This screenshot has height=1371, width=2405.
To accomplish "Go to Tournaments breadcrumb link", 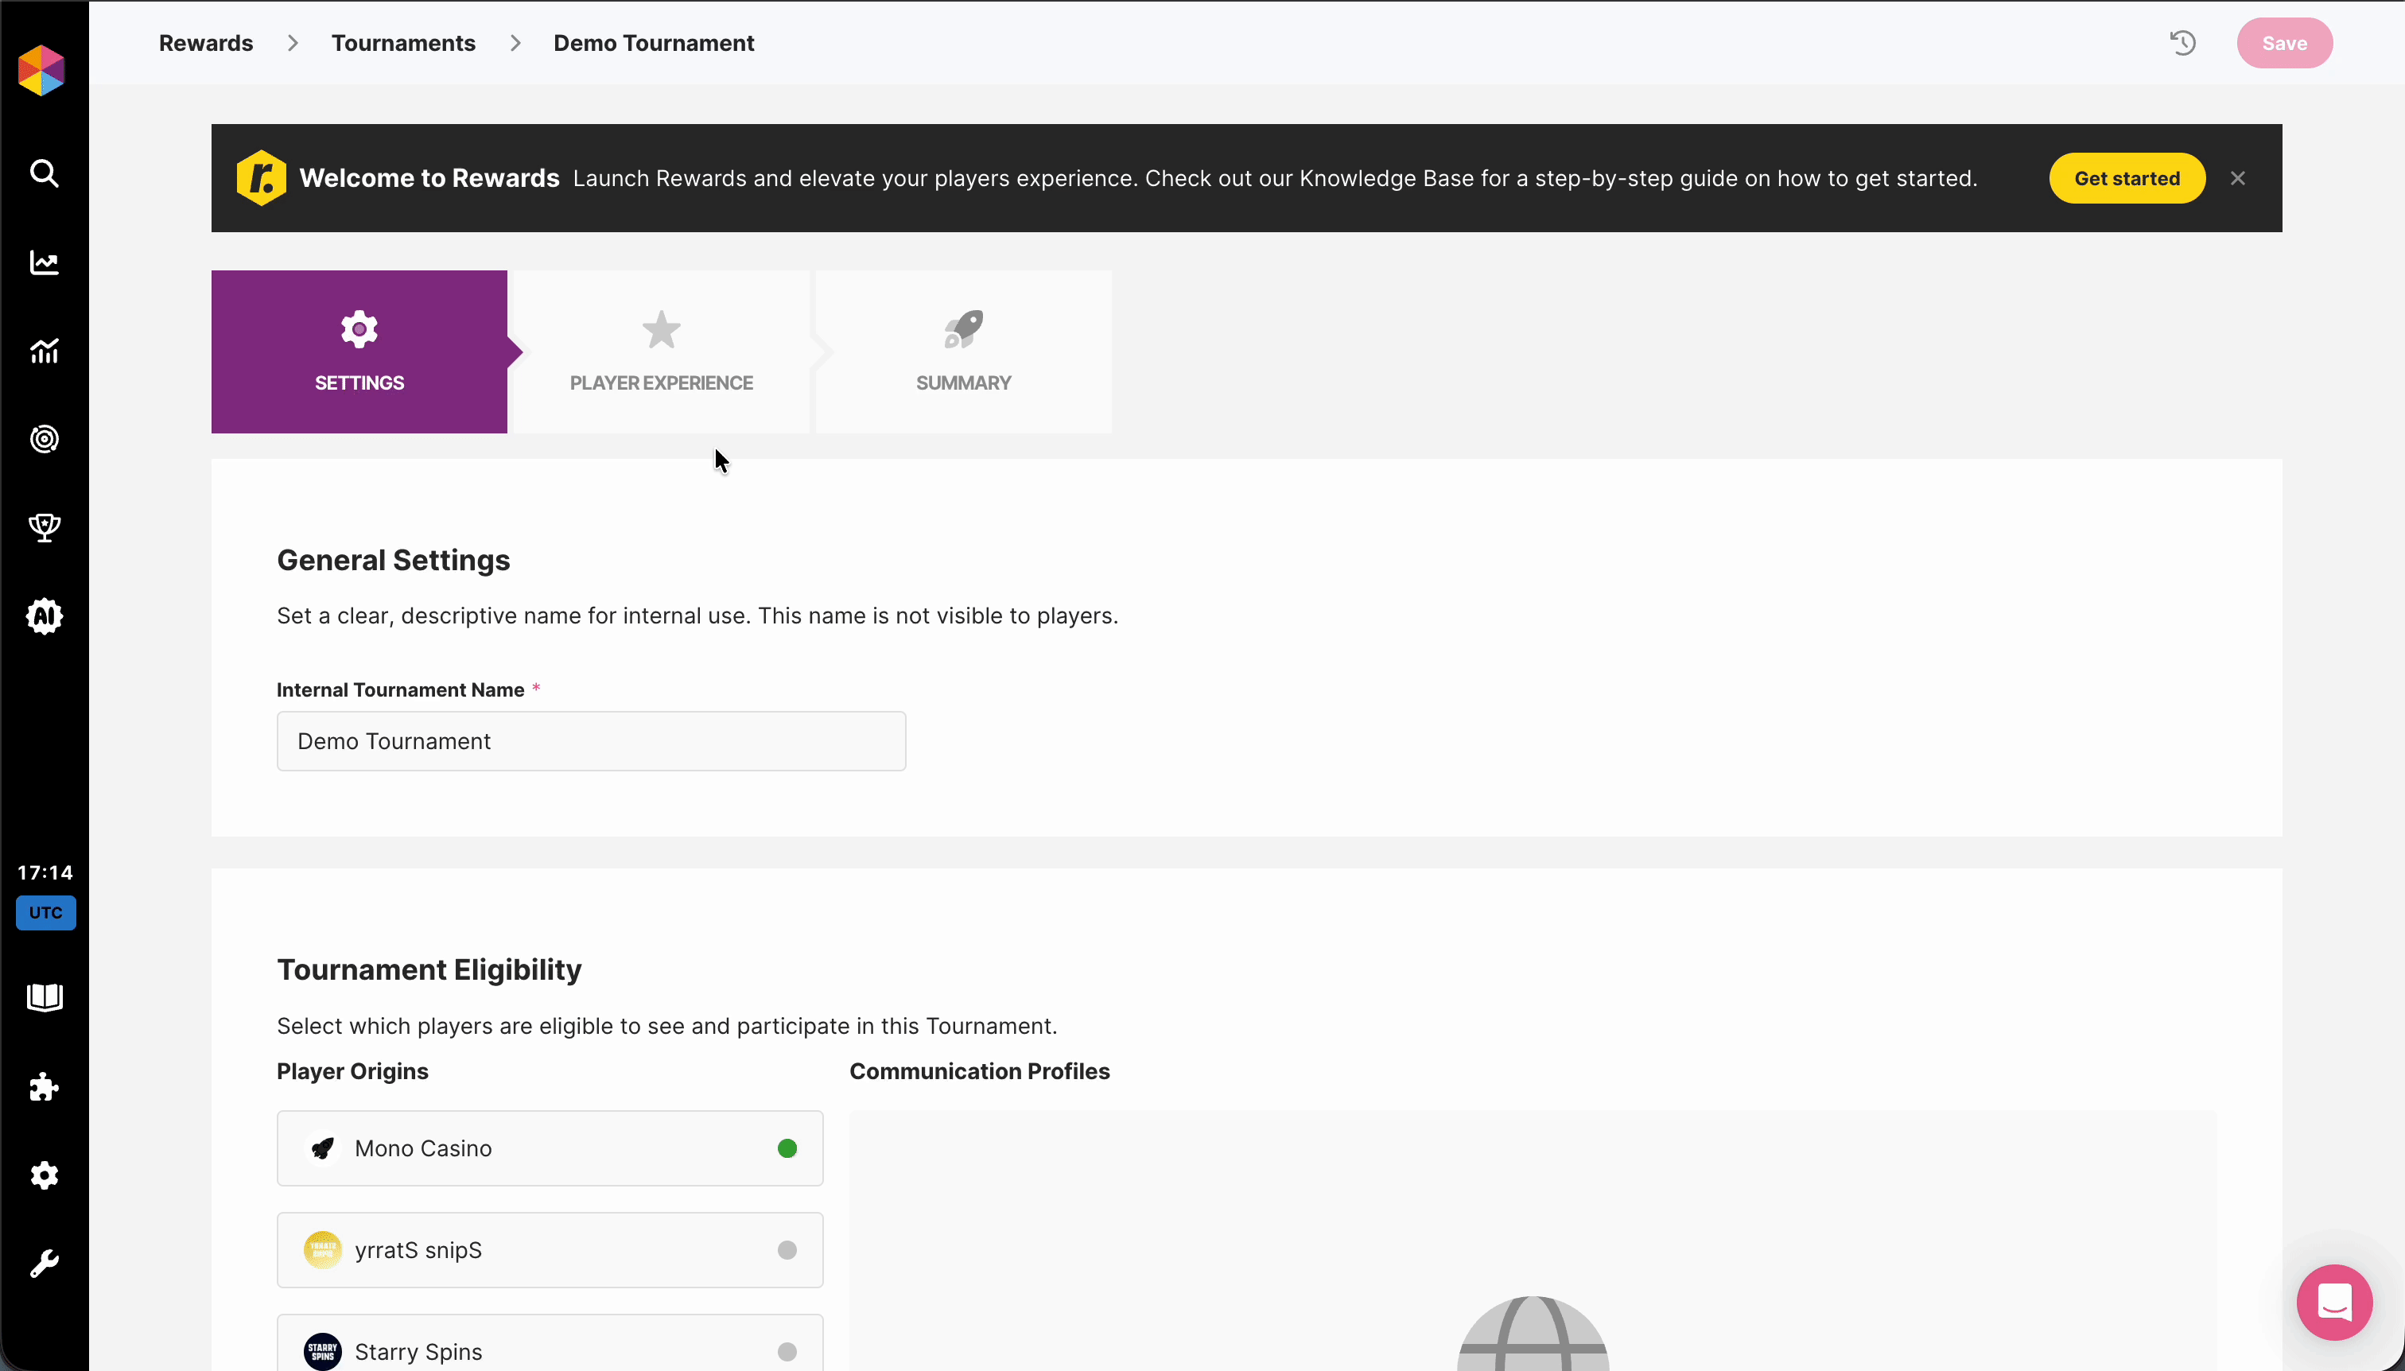I will [403, 43].
